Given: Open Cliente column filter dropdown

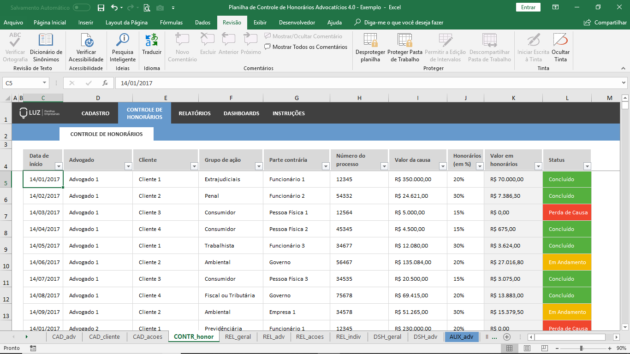Looking at the screenshot, I should [194, 166].
